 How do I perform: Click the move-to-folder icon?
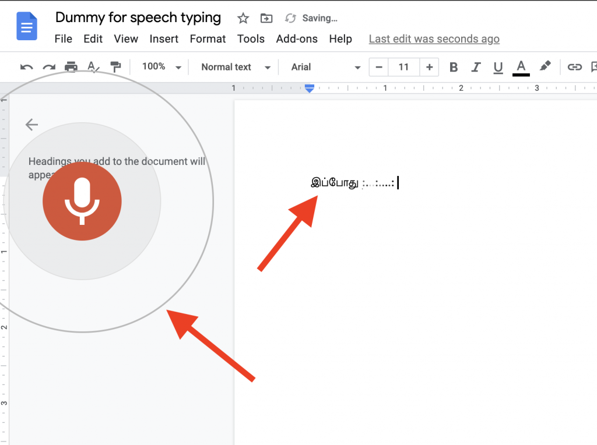[266, 18]
